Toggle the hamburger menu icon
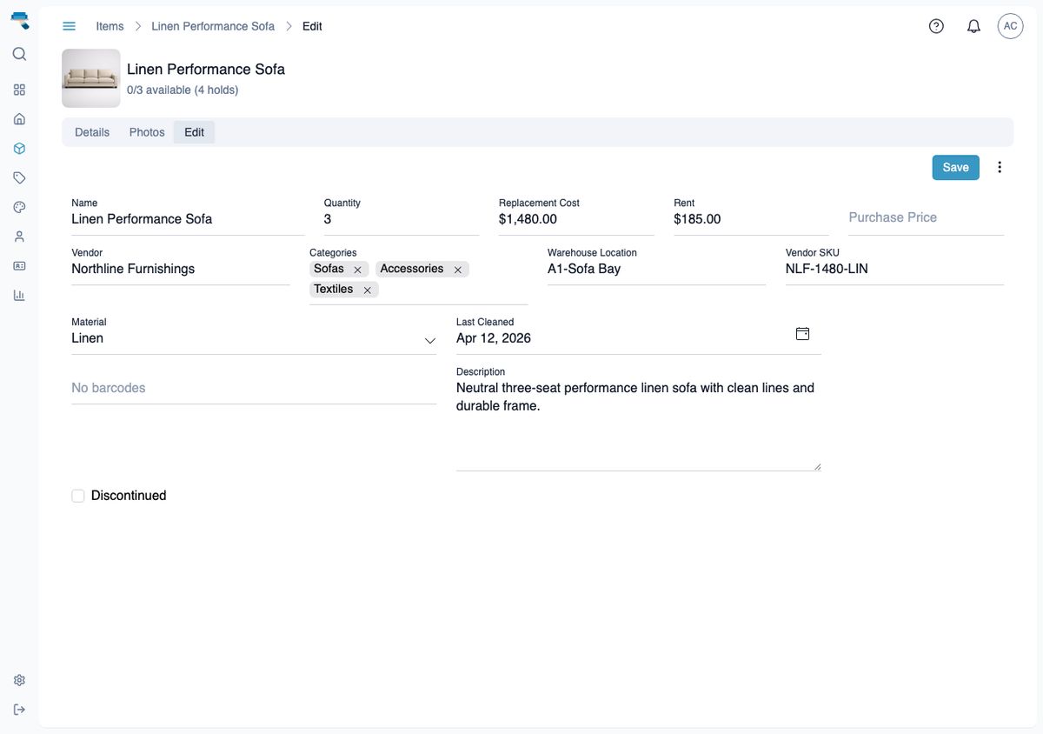 click(70, 26)
